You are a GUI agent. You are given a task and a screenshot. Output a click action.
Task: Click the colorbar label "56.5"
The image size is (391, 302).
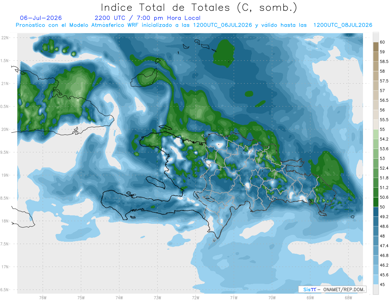[x=384, y=100]
